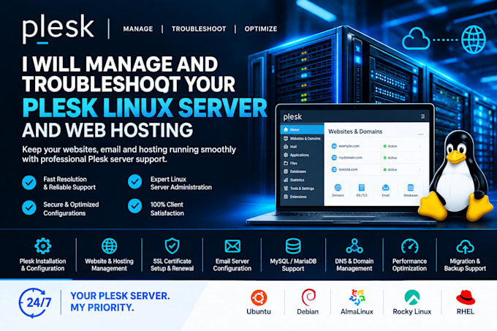Click the checkmark beside Expert Linux Server Administration
This screenshot has height=331, width=497.
[x=135, y=182]
